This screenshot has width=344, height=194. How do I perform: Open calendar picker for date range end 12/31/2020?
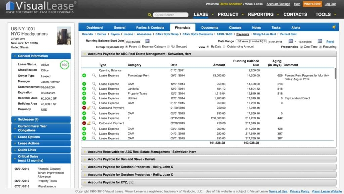pyautogui.click(x=320, y=41)
